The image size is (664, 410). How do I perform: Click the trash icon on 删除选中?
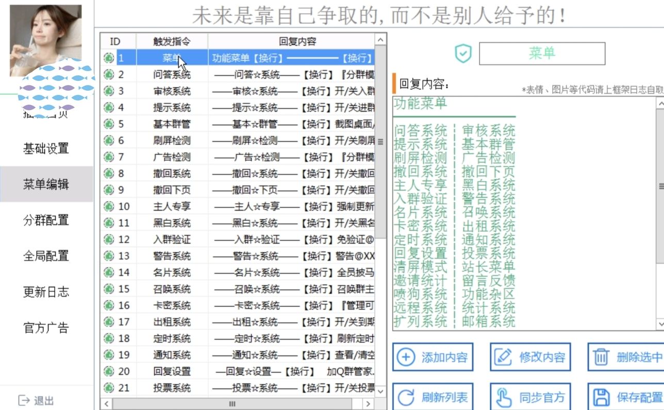pos(601,355)
